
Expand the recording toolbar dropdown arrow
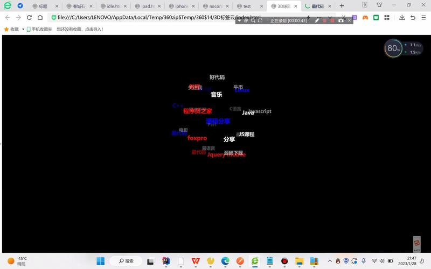pyautogui.click(x=239, y=20)
